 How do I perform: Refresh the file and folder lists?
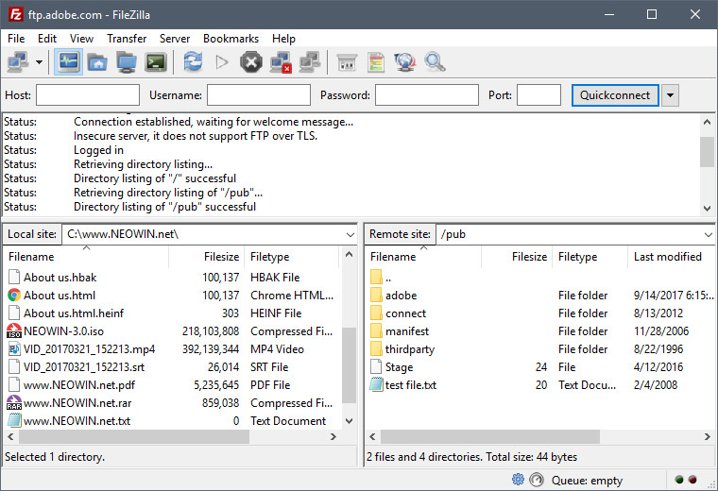tap(193, 62)
